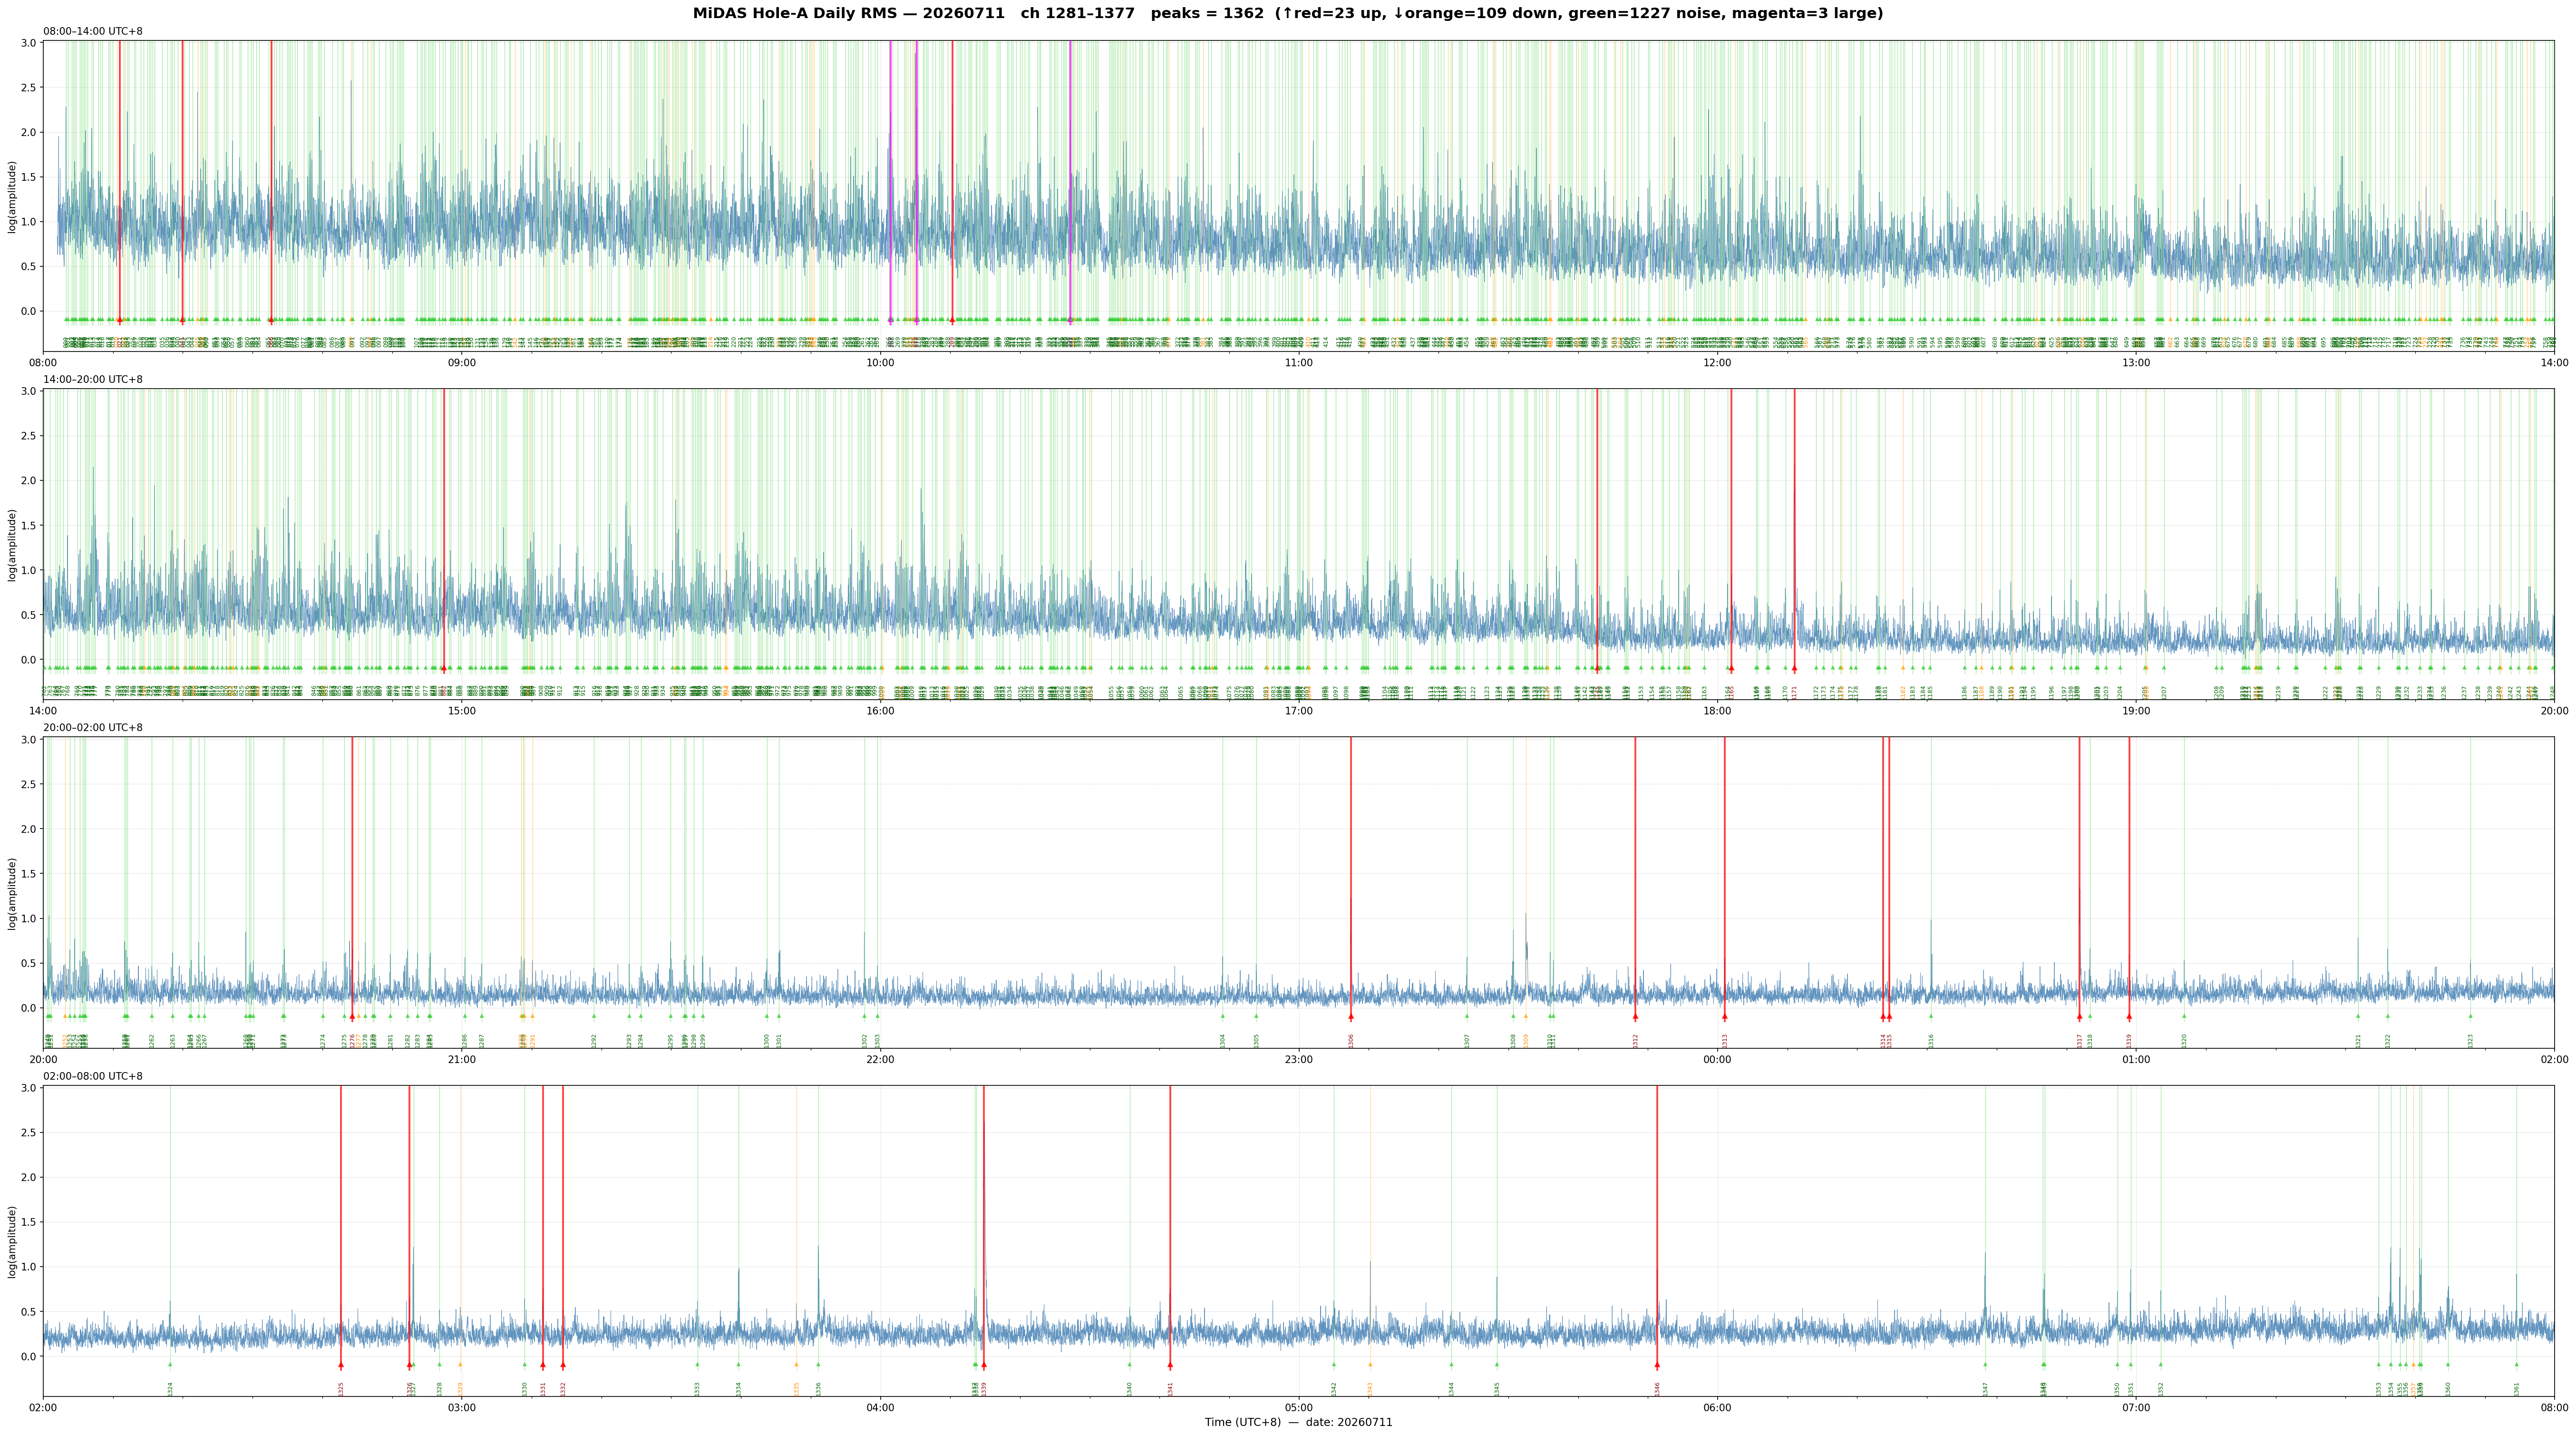Click the '04:00' time tick label
Image resolution: width=2576 pixels, height=1435 pixels.
click(880, 1408)
